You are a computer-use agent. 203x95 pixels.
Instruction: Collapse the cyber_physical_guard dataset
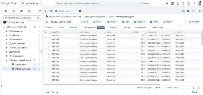click(x=7, y=60)
